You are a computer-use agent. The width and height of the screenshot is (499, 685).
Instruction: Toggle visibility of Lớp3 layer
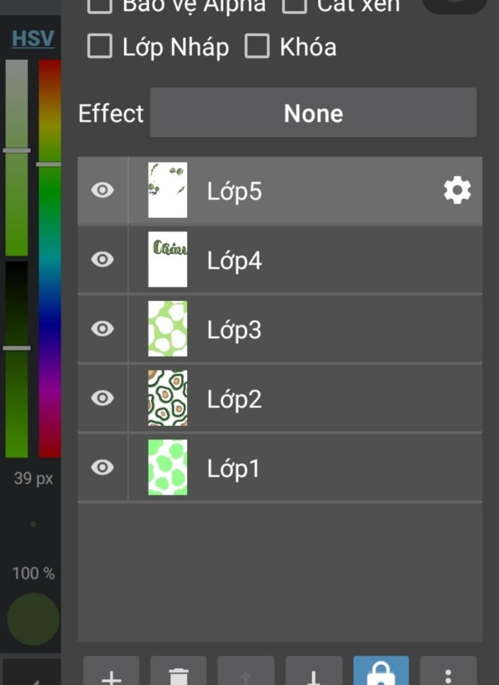[x=102, y=329]
